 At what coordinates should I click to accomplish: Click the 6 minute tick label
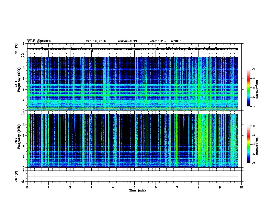tap(156, 187)
